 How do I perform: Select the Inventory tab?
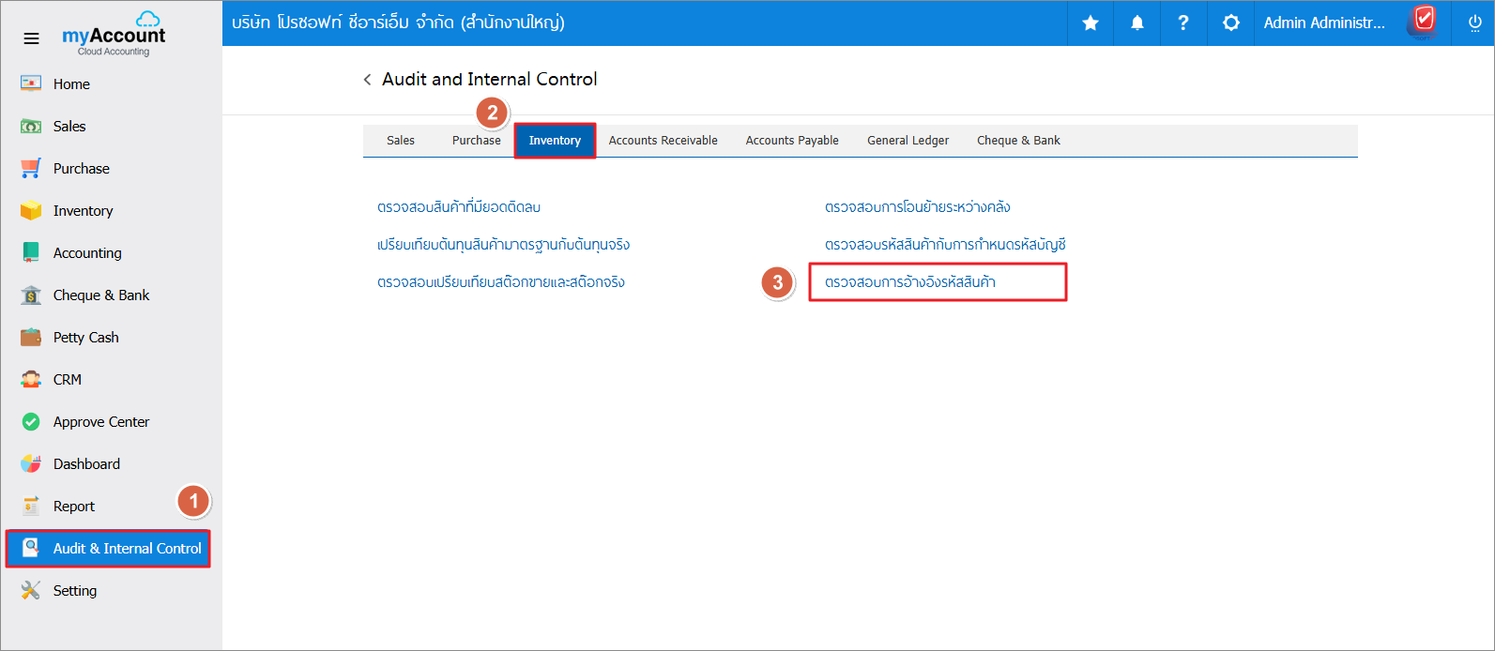[x=555, y=141]
